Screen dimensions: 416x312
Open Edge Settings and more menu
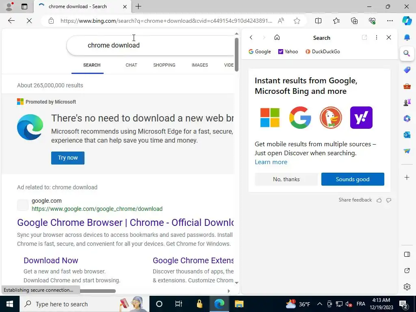pos(390,21)
